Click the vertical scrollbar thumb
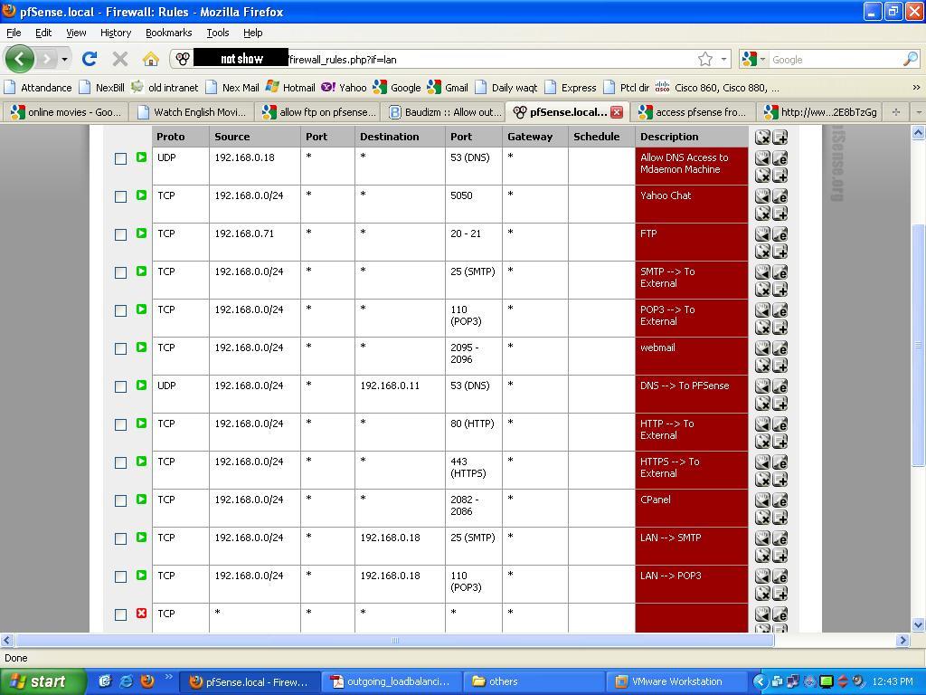 (918, 345)
